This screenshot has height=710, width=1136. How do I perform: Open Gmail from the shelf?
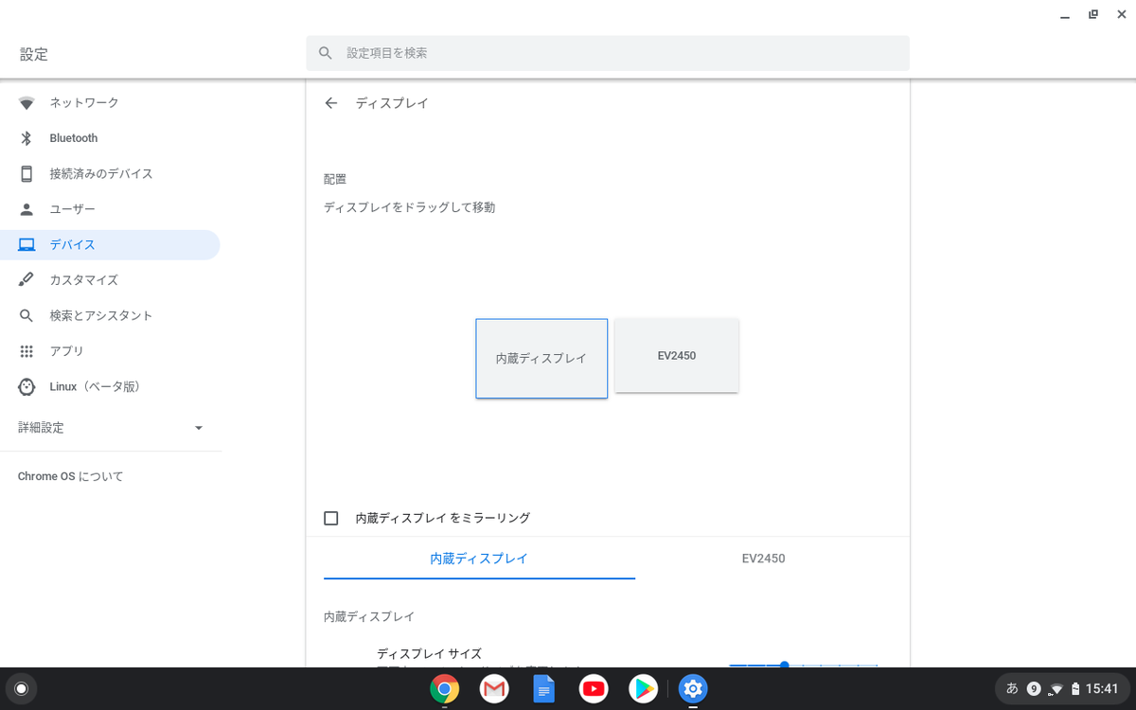(494, 688)
